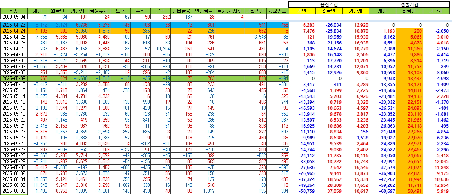Screen dimensions: 452x195
Task: Click the 국가,지자체 column header
Action: 230,11
